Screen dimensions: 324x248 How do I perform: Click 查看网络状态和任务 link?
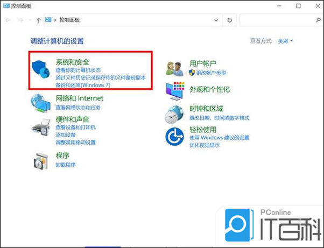coord(78,108)
